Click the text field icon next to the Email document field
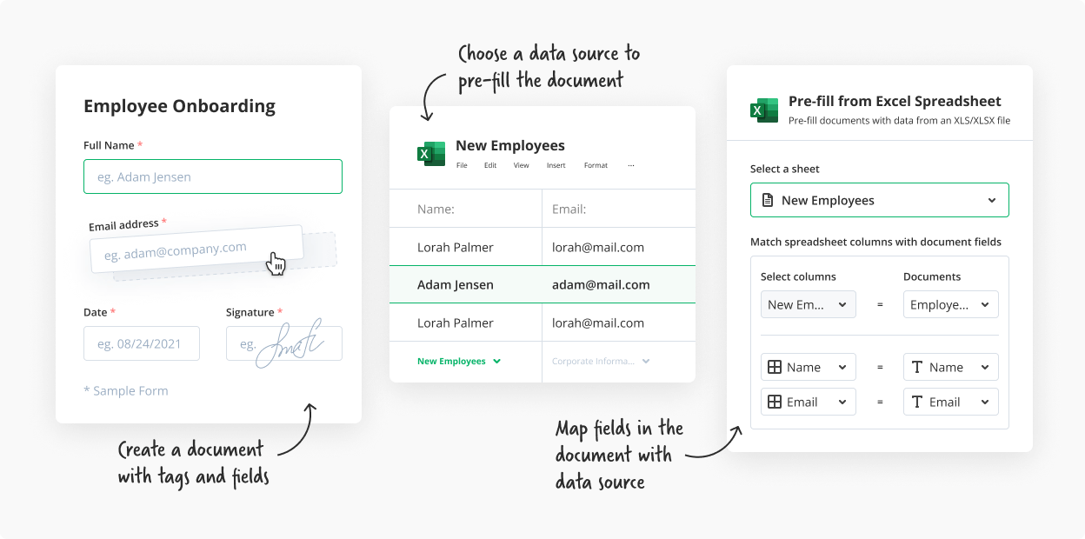 918,402
